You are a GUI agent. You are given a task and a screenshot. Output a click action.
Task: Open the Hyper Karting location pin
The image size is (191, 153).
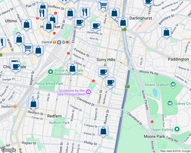(177, 129)
